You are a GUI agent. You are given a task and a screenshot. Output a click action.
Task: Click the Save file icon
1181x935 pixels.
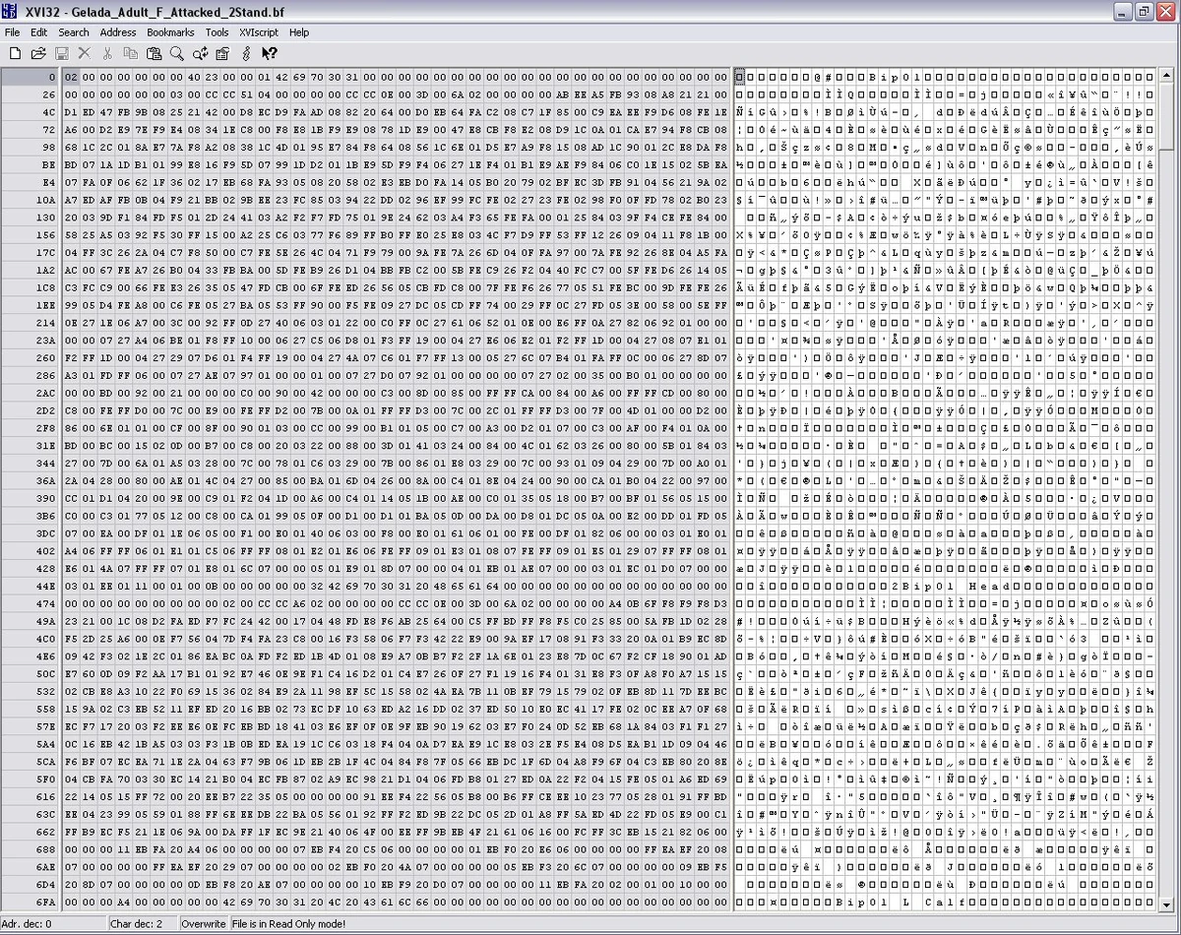pyautogui.click(x=61, y=53)
